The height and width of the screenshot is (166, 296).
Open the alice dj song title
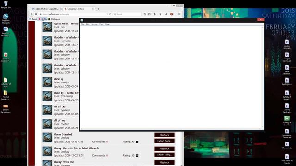pyautogui.click(x=58, y=79)
